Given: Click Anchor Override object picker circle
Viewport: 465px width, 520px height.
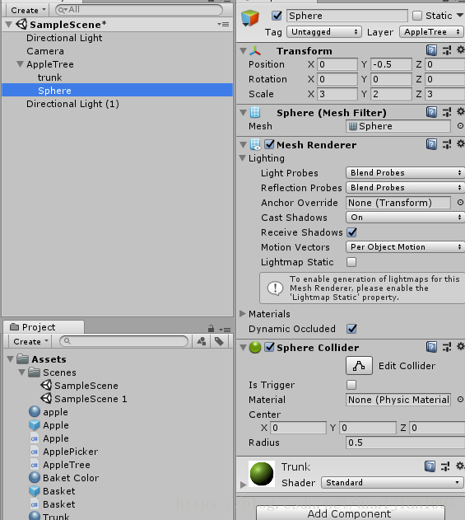Looking at the screenshot, I should click(x=460, y=202).
